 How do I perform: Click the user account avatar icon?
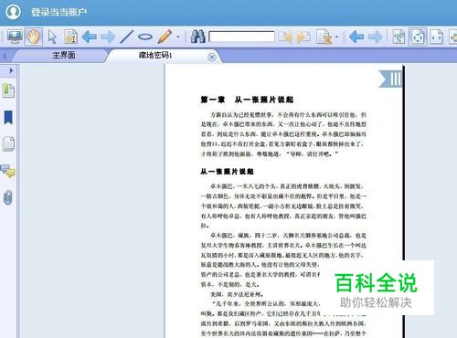click(13, 12)
